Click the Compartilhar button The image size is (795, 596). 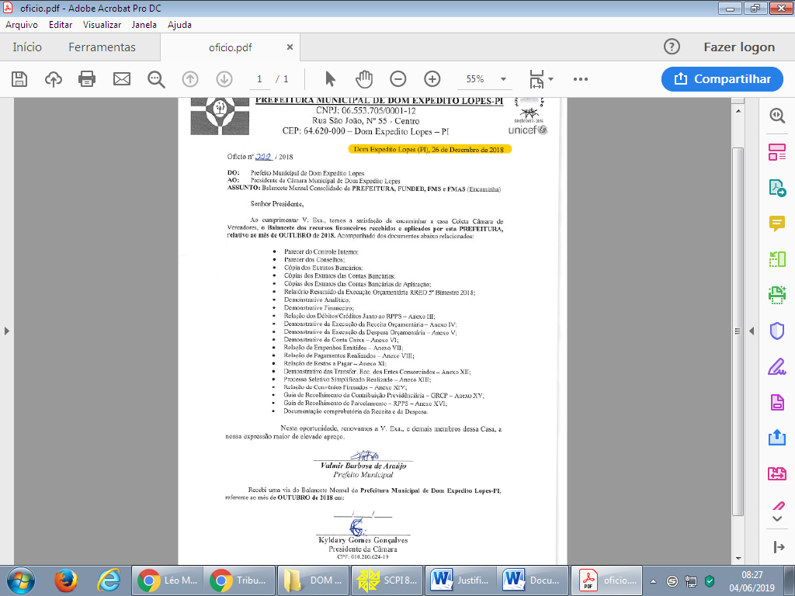pyautogui.click(x=721, y=78)
